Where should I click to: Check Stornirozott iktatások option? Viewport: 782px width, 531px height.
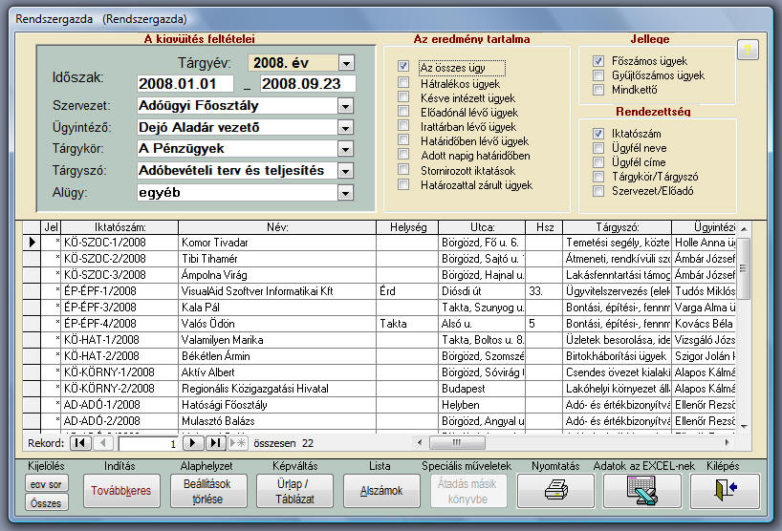pyautogui.click(x=403, y=169)
